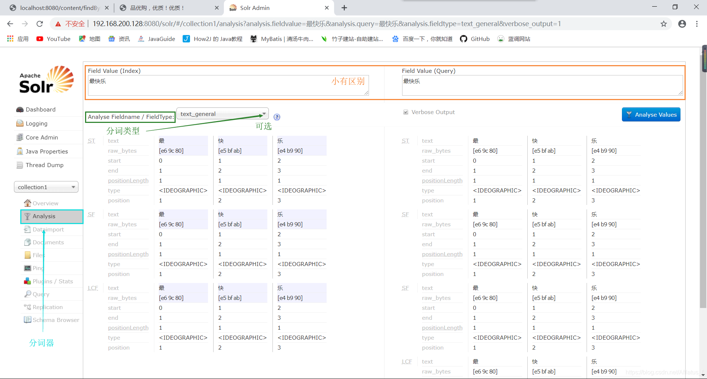The height and width of the screenshot is (379, 707).
Task: Click the Query magnifier icon
Action: (28, 294)
